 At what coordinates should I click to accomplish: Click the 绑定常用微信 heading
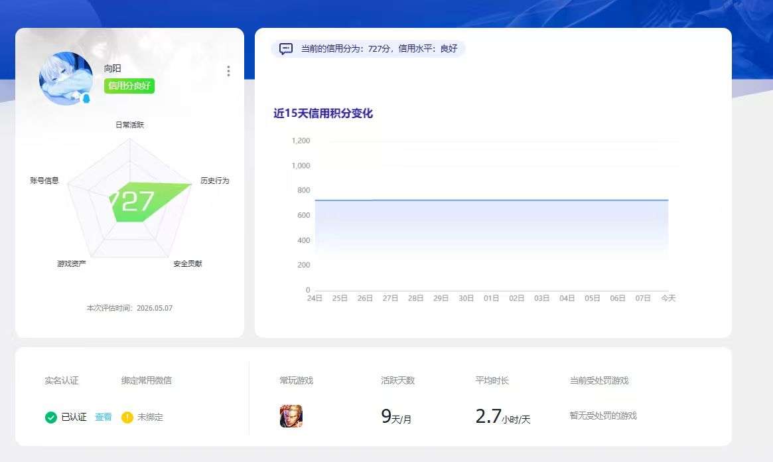(x=147, y=380)
